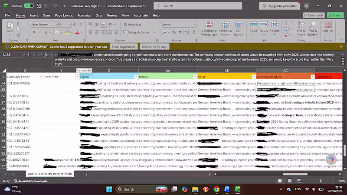The height and width of the screenshot is (195, 347).
Task: Open the font name dropdown
Action: click(57, 25)
